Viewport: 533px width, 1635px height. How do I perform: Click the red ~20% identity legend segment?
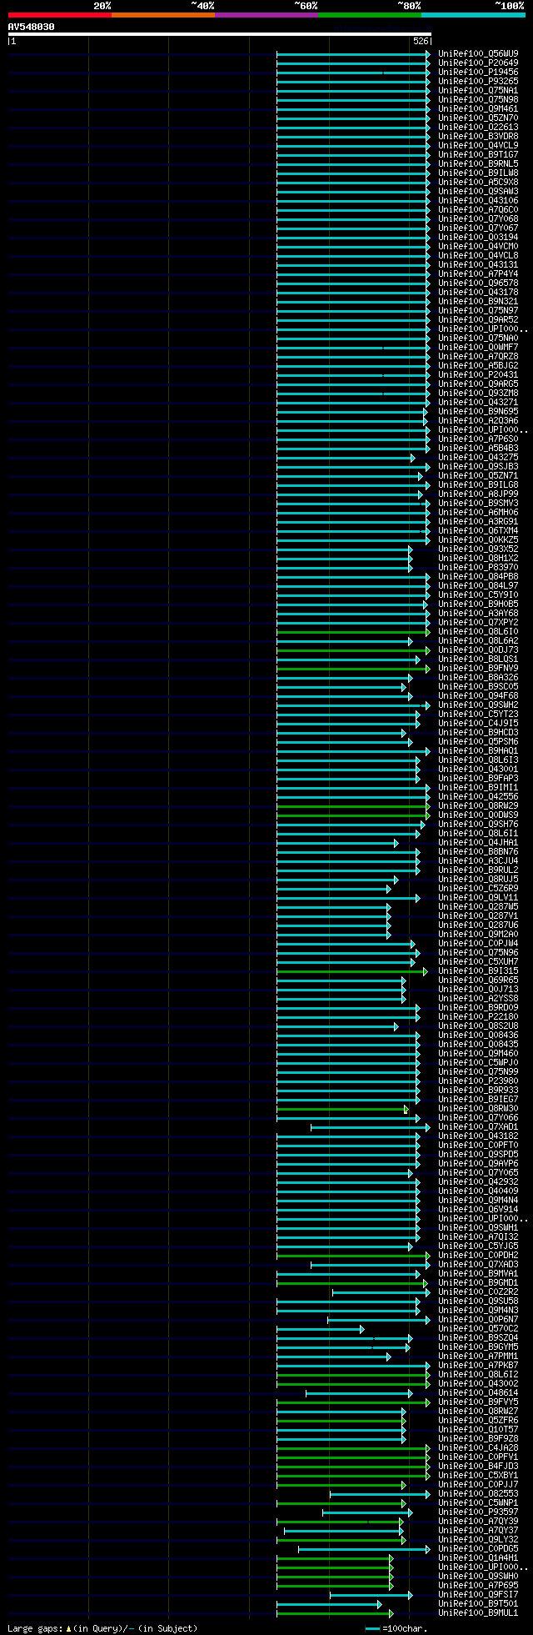(x=60, y=15)
